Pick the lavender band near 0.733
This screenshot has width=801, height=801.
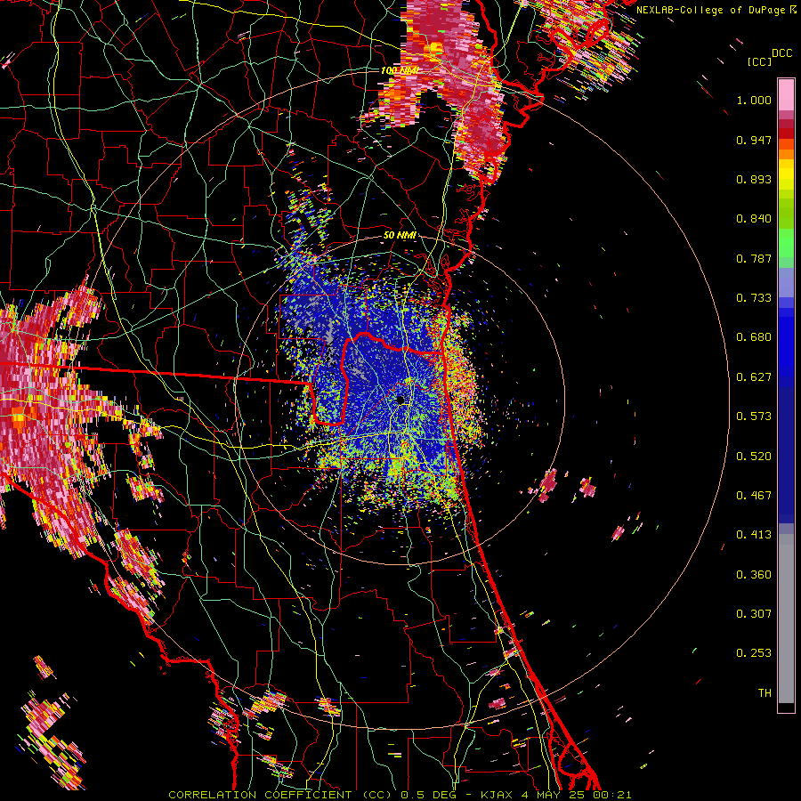pyautogui.click(x=786, y=282)
